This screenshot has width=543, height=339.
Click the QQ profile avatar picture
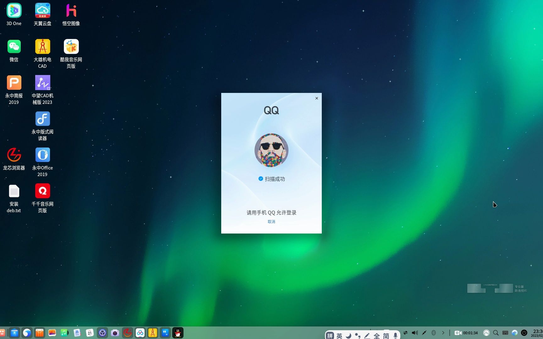pyautogui.click(x=271, y=150)
